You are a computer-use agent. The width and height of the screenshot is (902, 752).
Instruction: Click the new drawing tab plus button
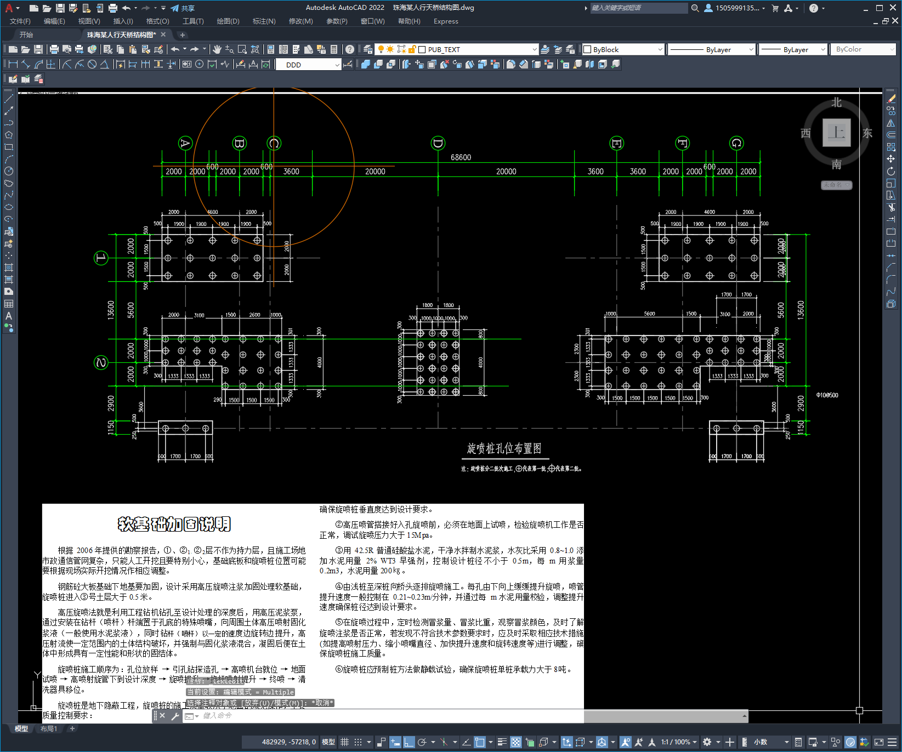[x=183, y=35]
